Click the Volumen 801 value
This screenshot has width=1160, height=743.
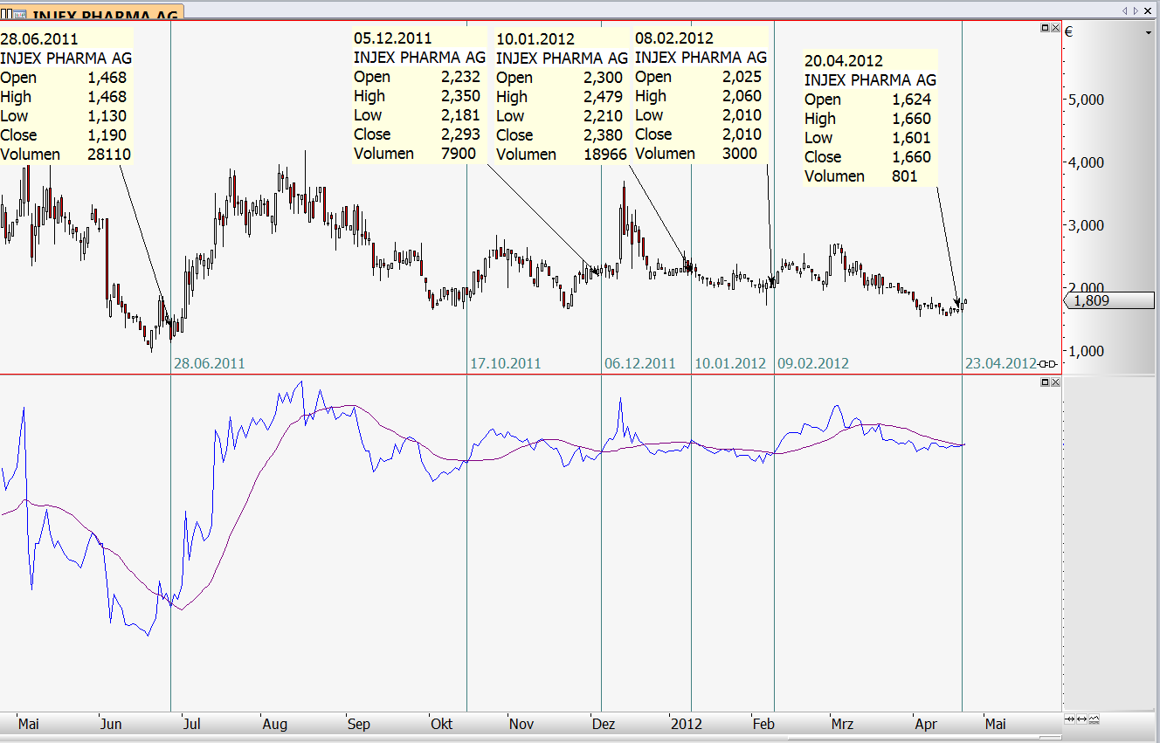[905, 176]
